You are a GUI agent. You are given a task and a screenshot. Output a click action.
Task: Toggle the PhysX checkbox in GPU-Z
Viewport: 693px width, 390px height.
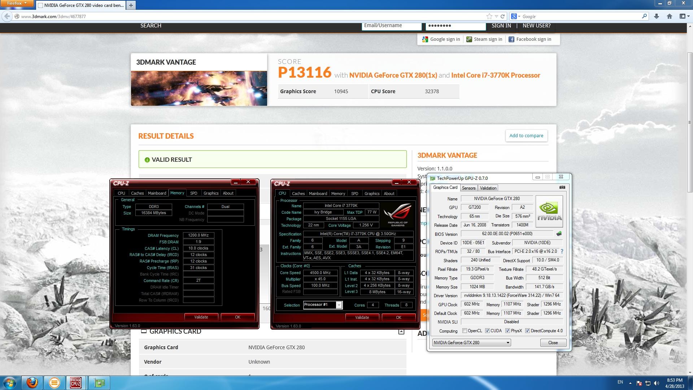(507, 331)
